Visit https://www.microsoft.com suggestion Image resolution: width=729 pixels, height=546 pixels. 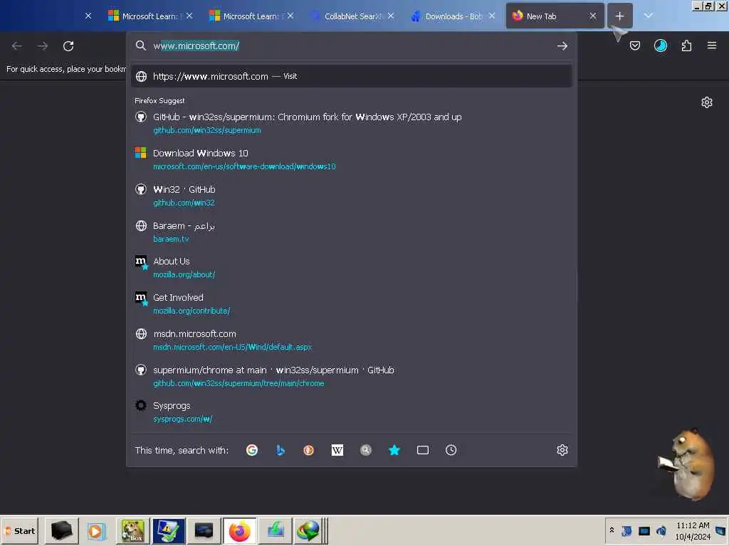352,76
